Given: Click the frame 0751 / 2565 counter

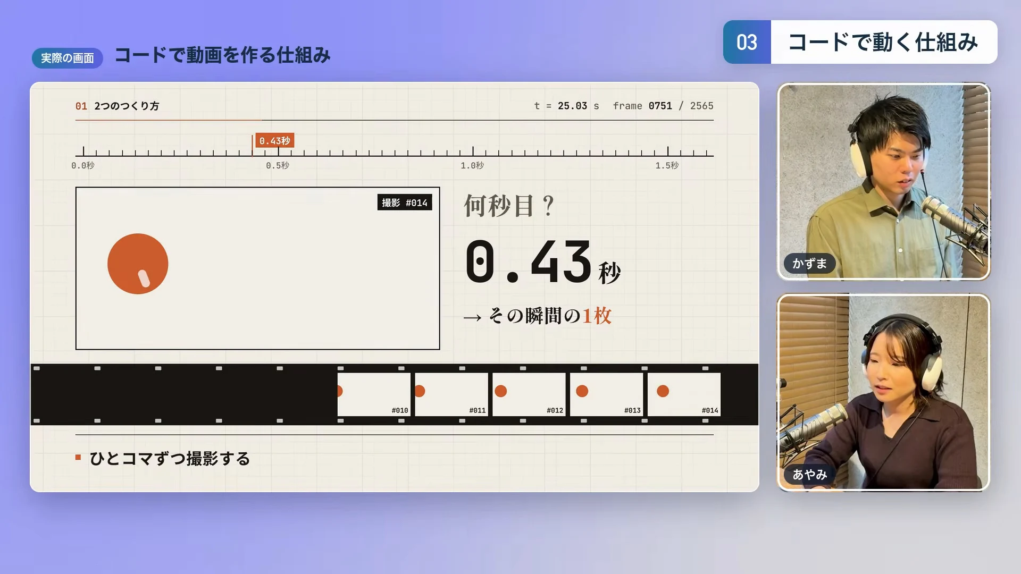Looking at the screenshot, I should click(x=663, y=106).
